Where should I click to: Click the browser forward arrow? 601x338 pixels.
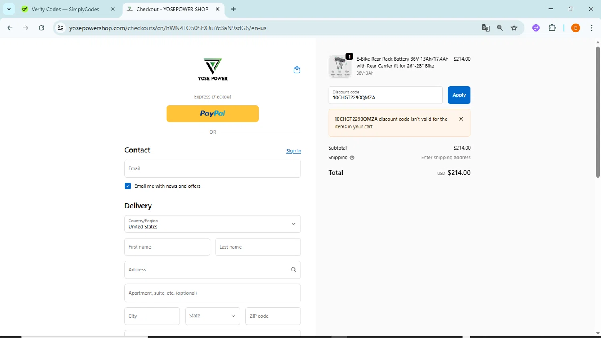pyautogui.click(x=26, y=28)
